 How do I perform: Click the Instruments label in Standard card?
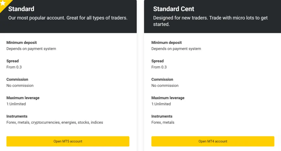[x=17, y=116]
